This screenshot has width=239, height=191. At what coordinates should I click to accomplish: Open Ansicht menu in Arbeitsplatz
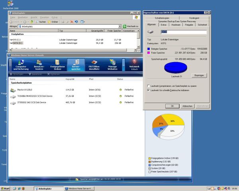[x=34, y=18]
